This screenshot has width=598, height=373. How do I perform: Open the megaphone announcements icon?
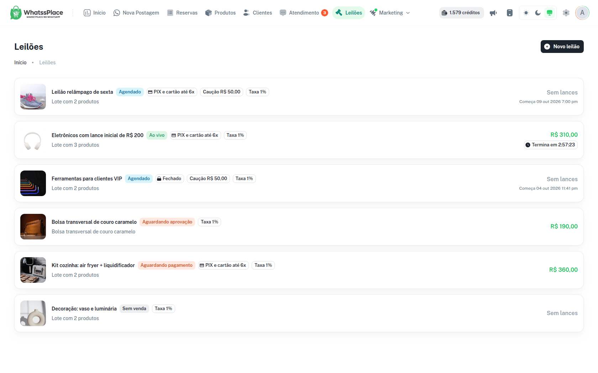[x=493, y=13]
